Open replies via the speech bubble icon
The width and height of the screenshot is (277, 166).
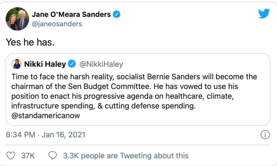click(52, 156)
